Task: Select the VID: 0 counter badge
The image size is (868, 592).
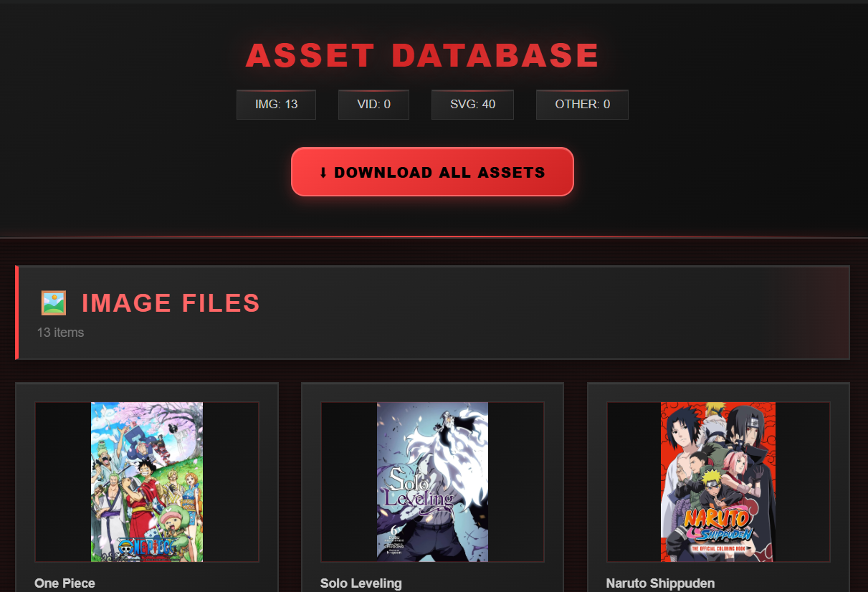Action: (x=373, y=105)
